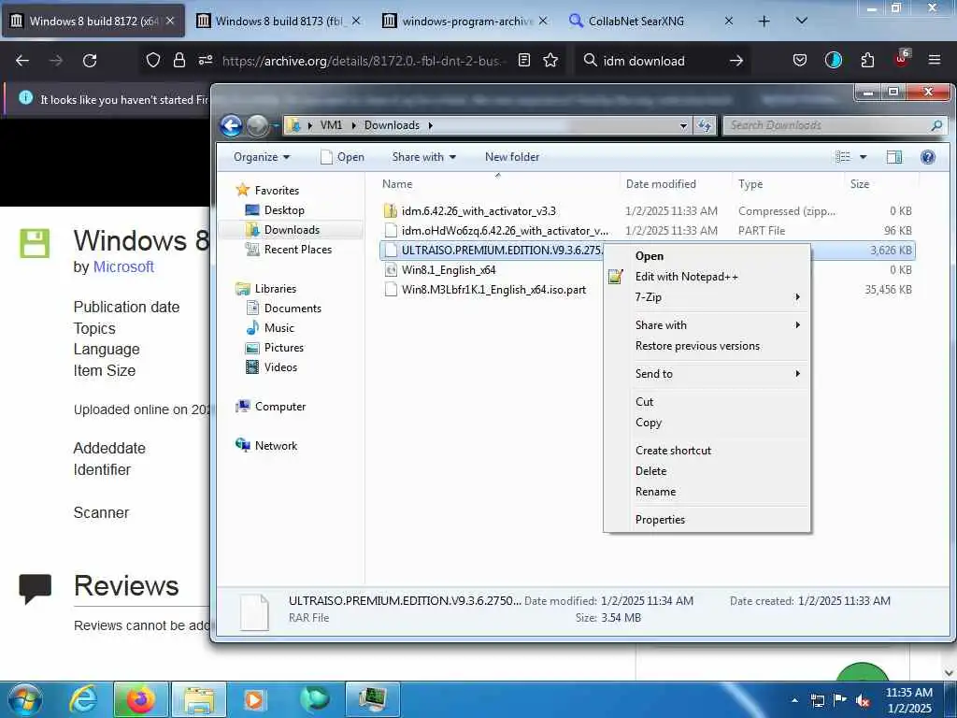This screenshot has height=718, width=957.
Task: Click the change view icon in Explorer
Action: click(x=843, y=157)
